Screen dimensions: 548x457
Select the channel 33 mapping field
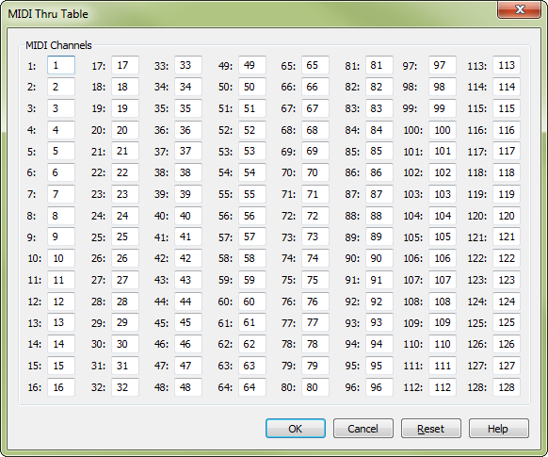pyautogui.click(x=188, y=65)
